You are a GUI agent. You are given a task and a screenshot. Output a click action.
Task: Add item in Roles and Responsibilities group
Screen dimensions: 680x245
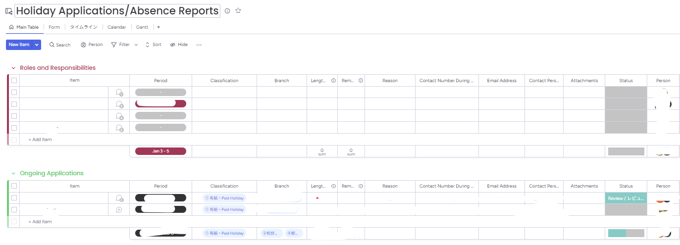(40, 140)
